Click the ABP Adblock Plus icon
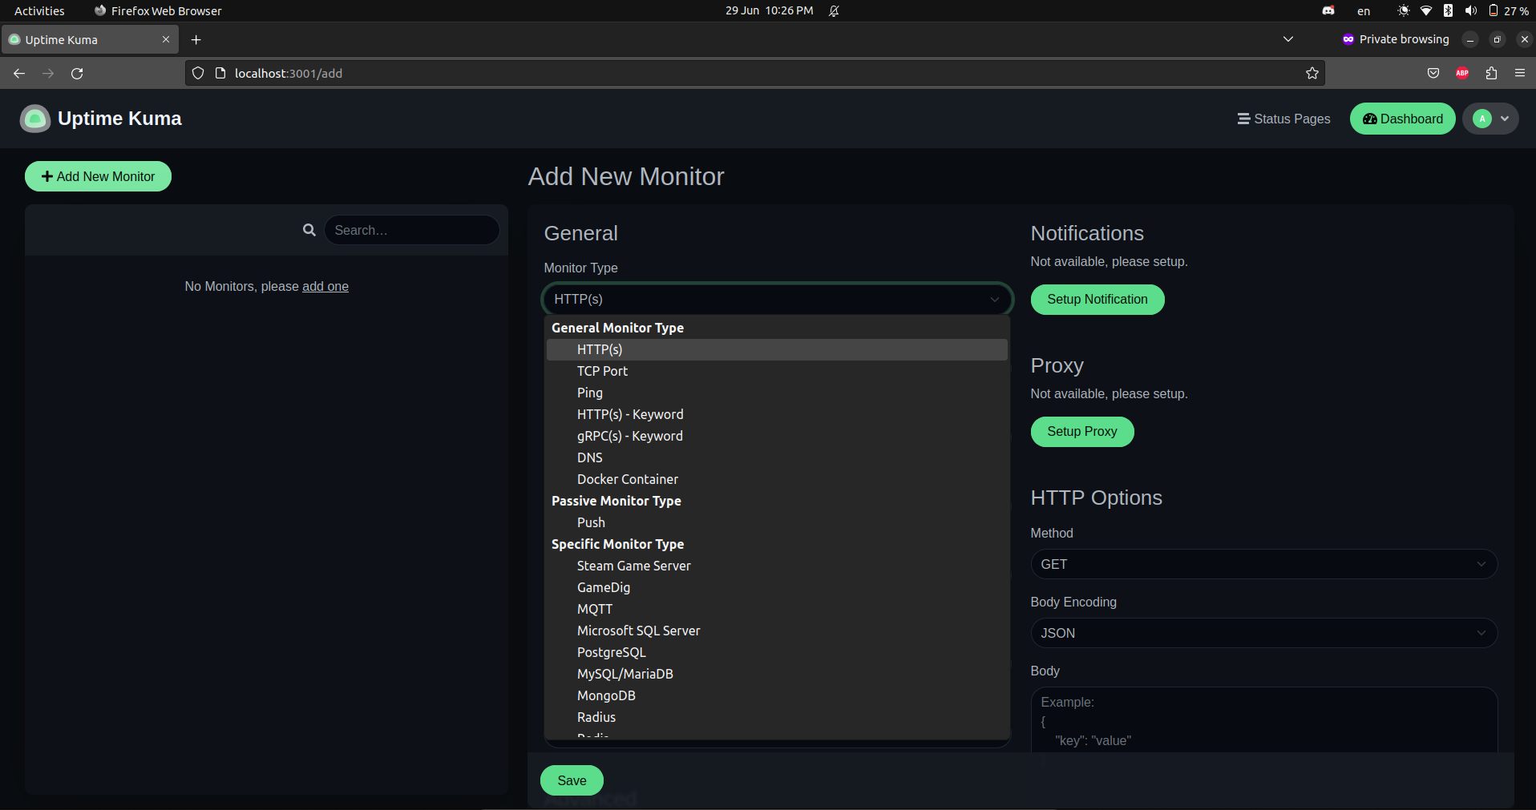The image size is (1536, 810). (1462, 73)
